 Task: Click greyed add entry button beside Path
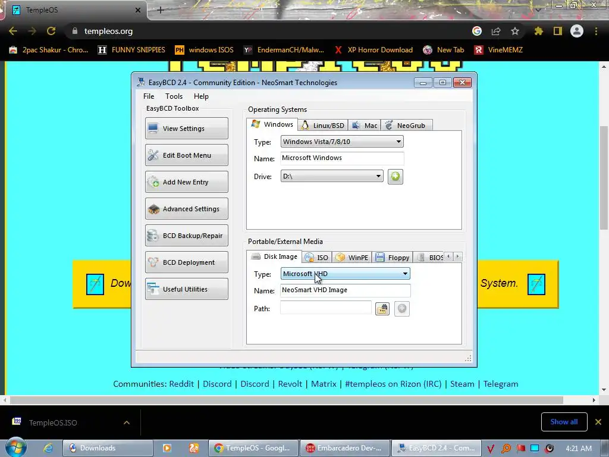401,309
